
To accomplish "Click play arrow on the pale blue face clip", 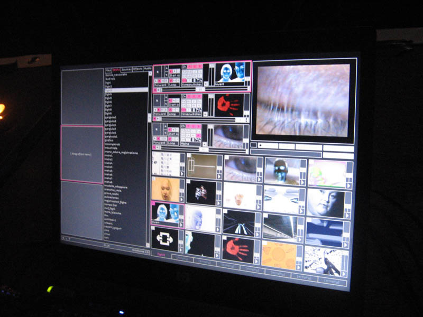I will coord(218,229).
